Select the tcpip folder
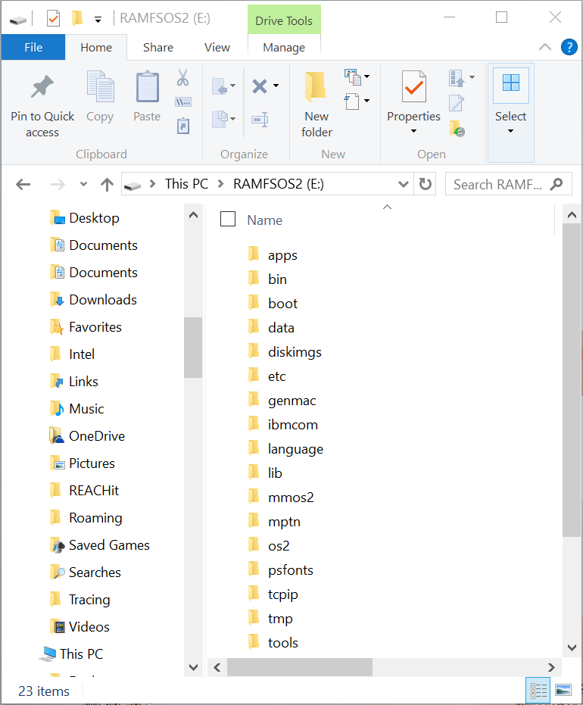583x705 pixels. point(282,594)
